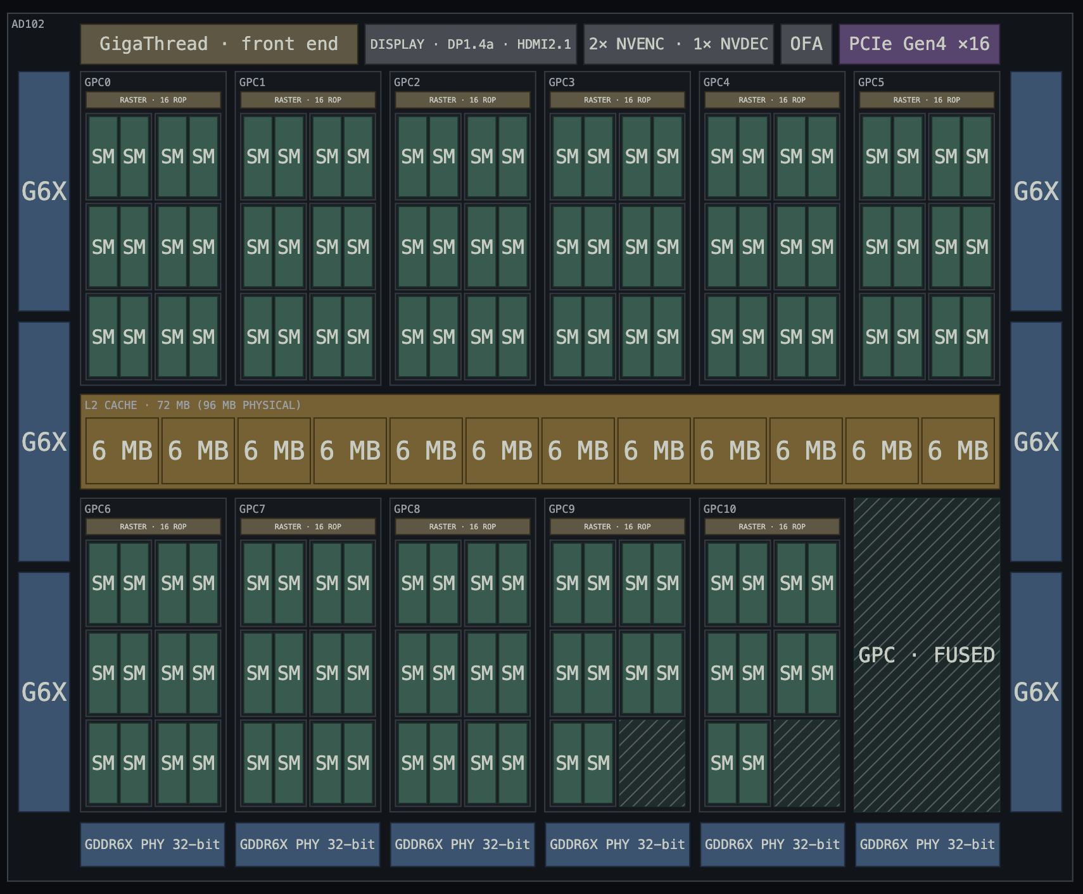Viewport: 1083px width, 894px height.
Task: Click the G6X block left of GPC6
Action: pos(44,692)
